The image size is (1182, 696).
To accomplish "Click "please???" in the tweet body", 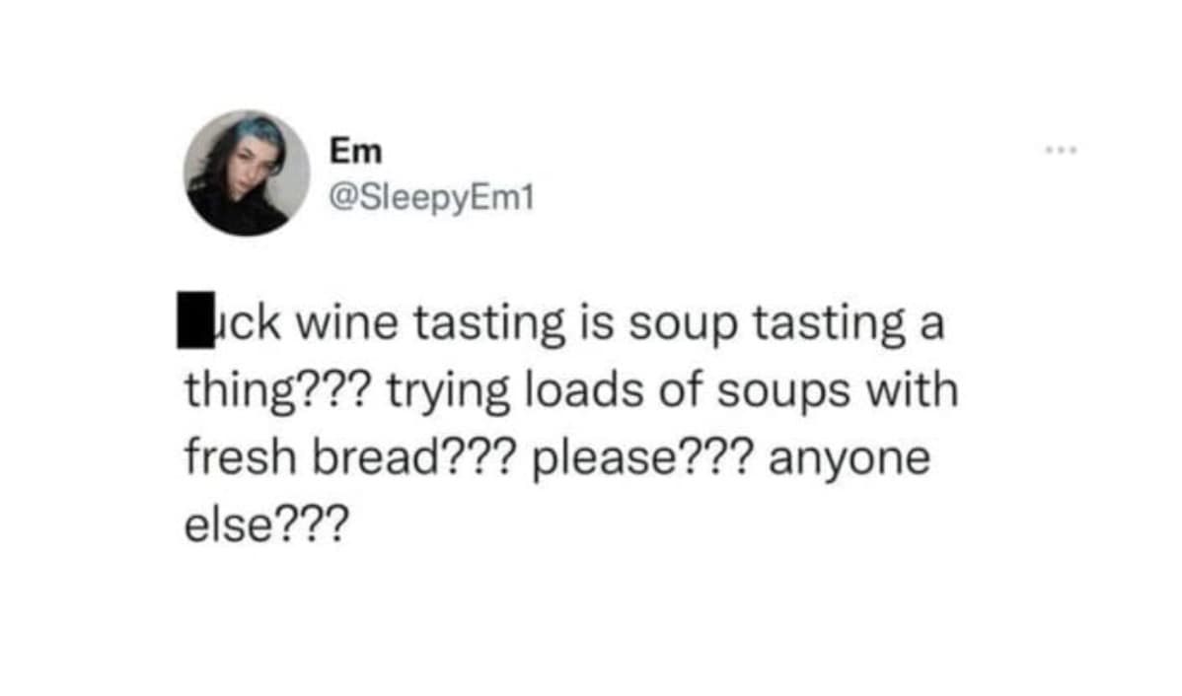I will 642,459.
